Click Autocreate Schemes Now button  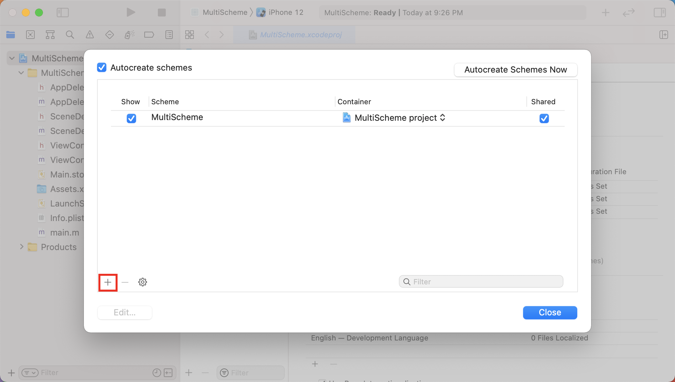click(515, 70)
